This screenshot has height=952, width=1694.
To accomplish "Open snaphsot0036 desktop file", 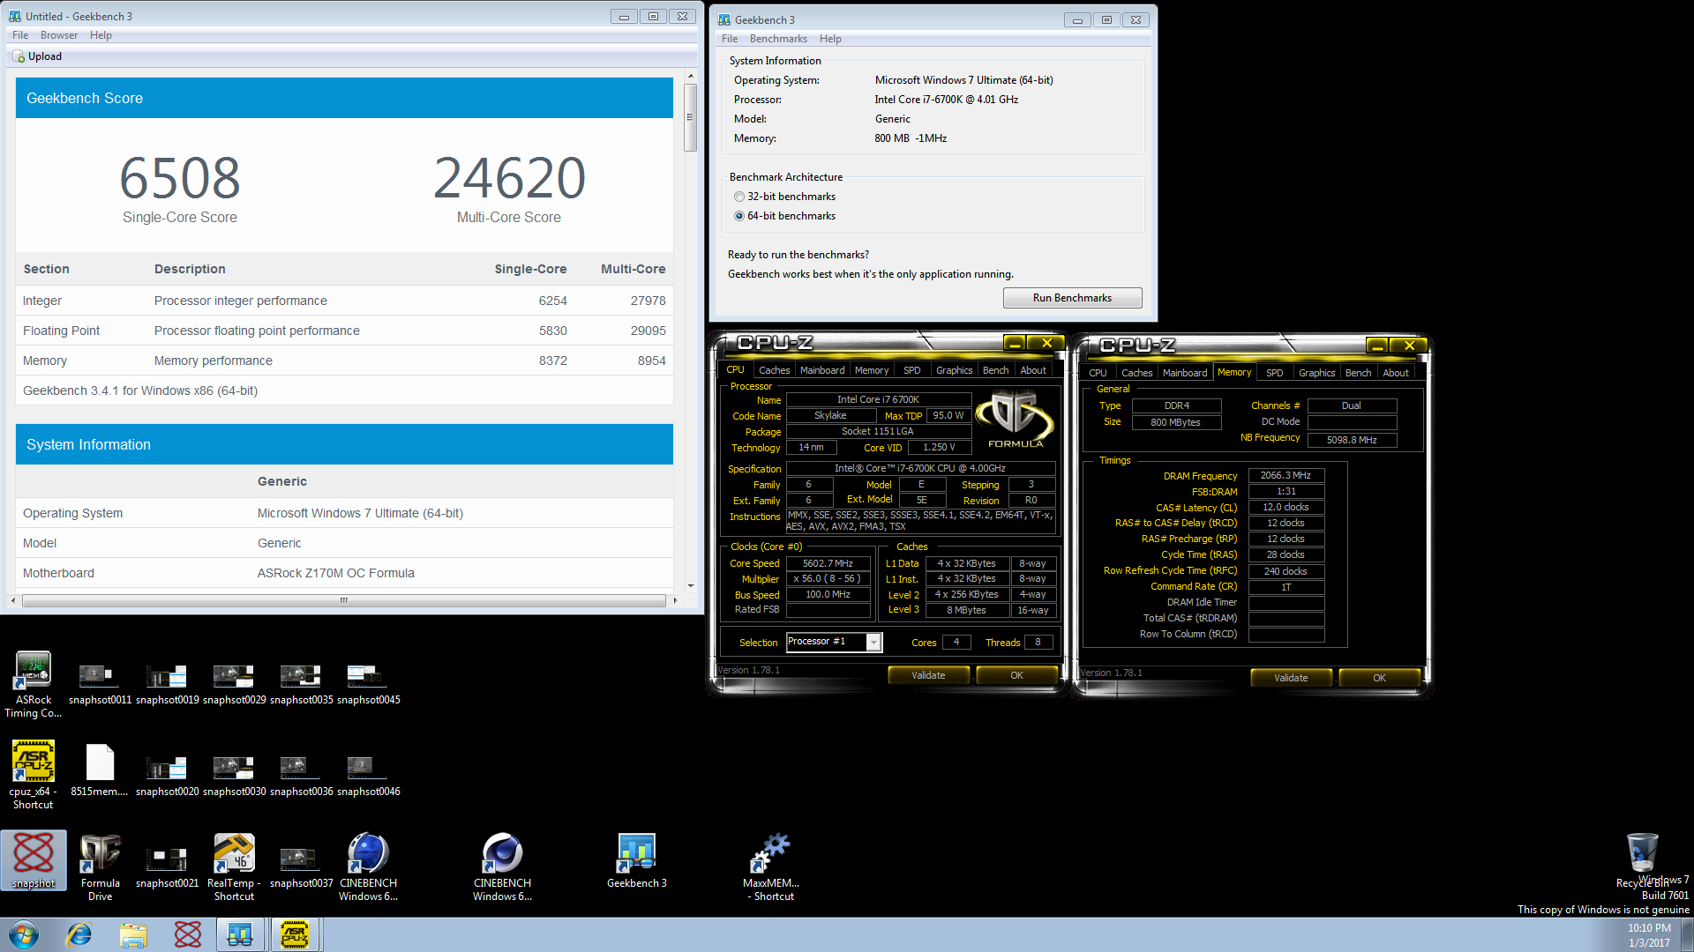I will click(301, 777).
